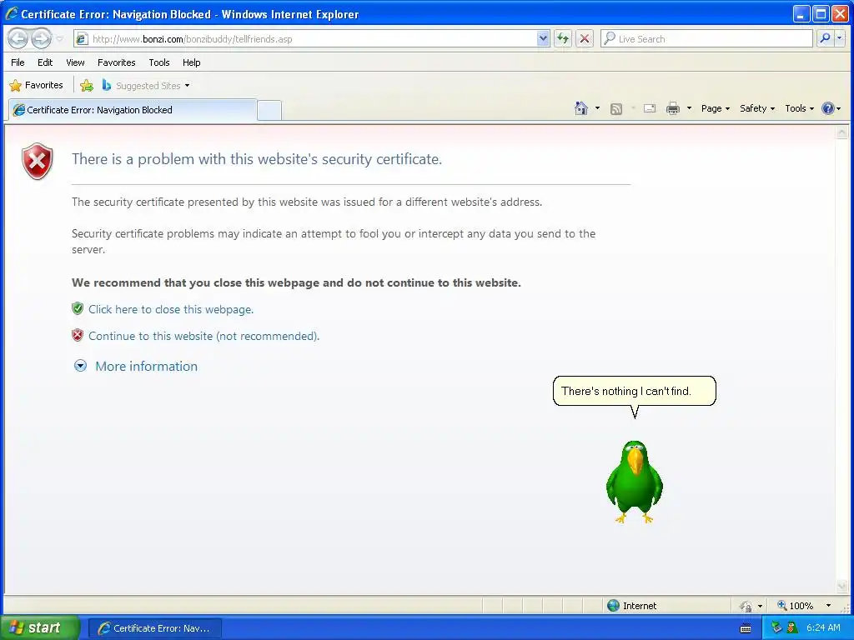Image resolution: width=854 pixels, height=640 pixels.
Task: Open the Tools menu in menu bar
Action: click(159, 62)
